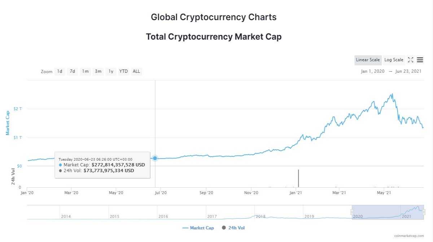Screen dimensions: 433x242
Task: Click the left navigator range handle
Action: tap(352, 212)
